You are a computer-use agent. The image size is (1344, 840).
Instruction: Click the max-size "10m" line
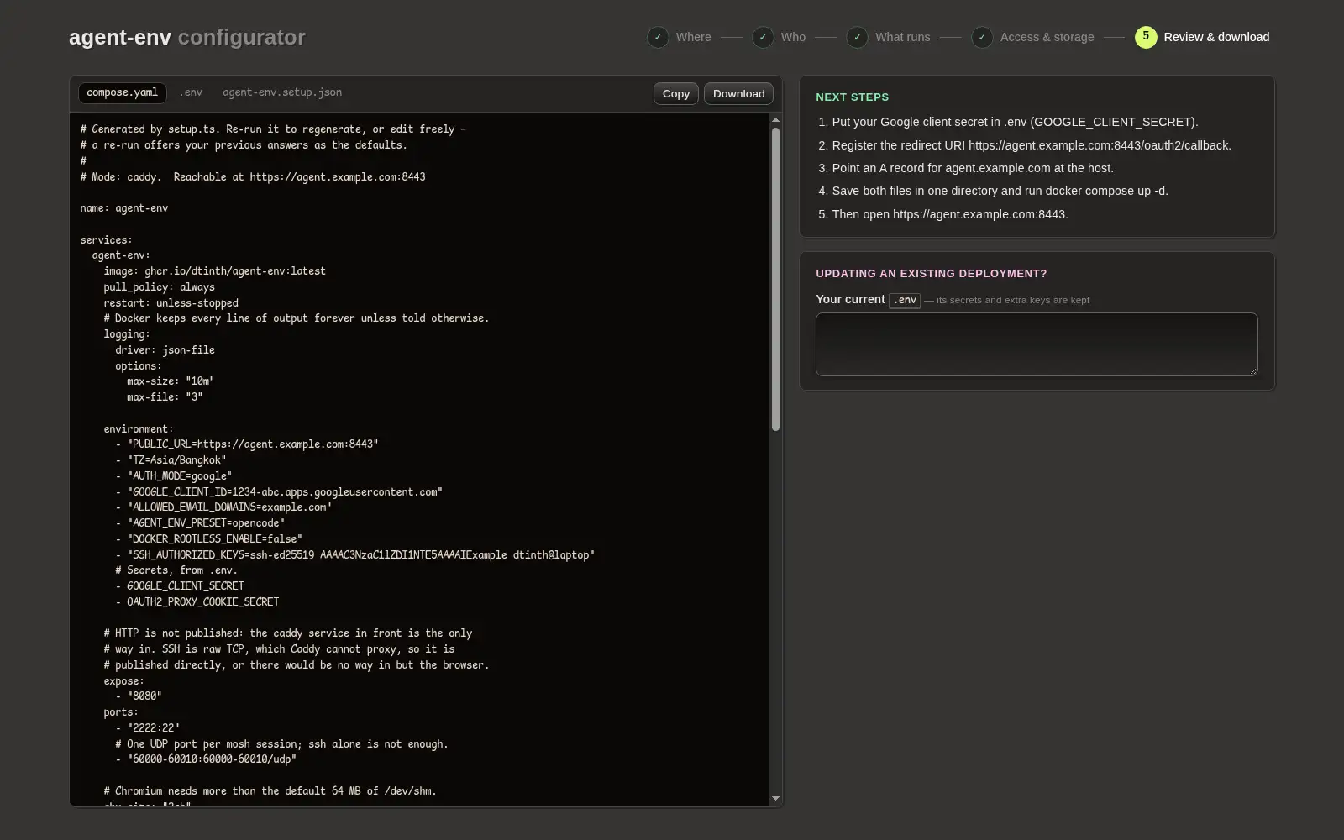[x=171, y=381]
